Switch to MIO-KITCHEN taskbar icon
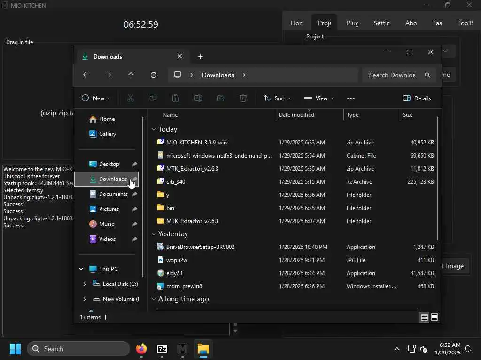Viewport: 481px width, 360px height. tap(183, 349)
